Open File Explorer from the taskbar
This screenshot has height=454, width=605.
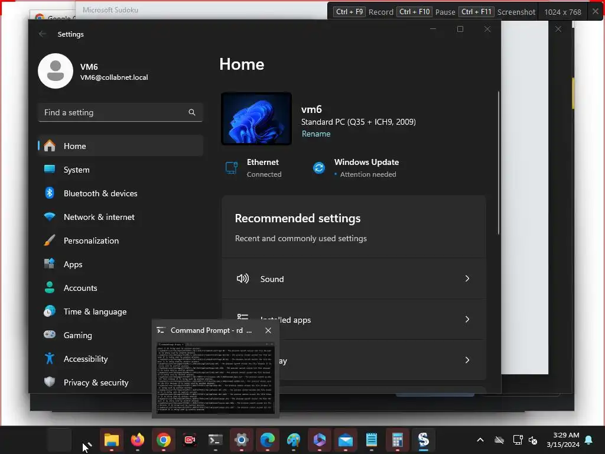tap(112, 440)
